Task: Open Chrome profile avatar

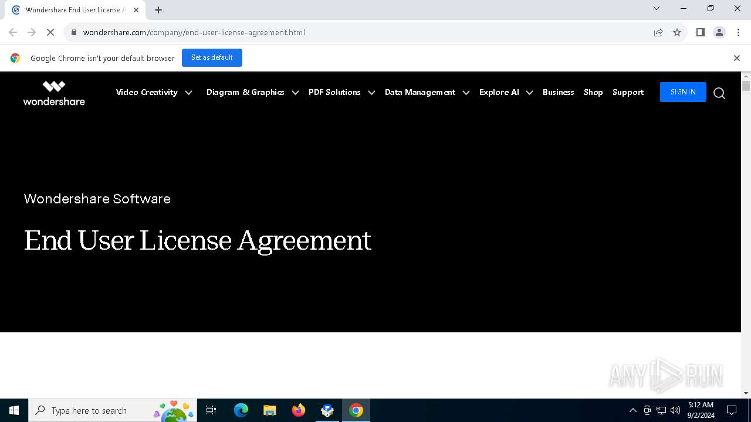Action: [719, 32]
